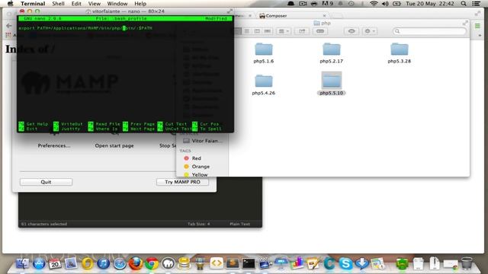Select the Orange tag in Finder sidebar
Screen dimensions: 488x274
197,167
